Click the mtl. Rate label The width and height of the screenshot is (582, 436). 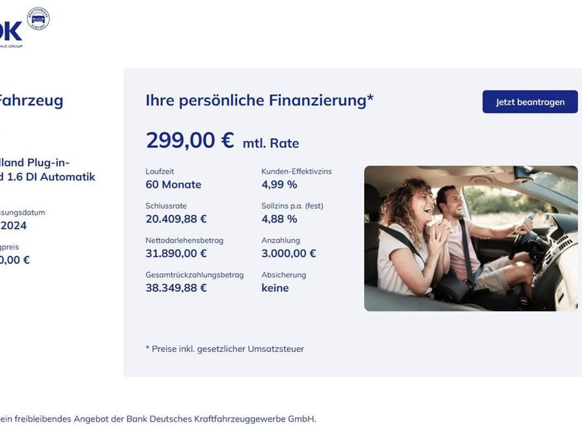point(271,143)
